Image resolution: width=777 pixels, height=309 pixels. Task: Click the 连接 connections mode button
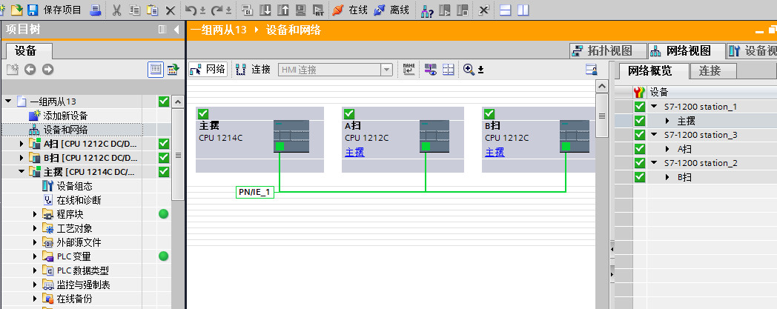point(253,70)
